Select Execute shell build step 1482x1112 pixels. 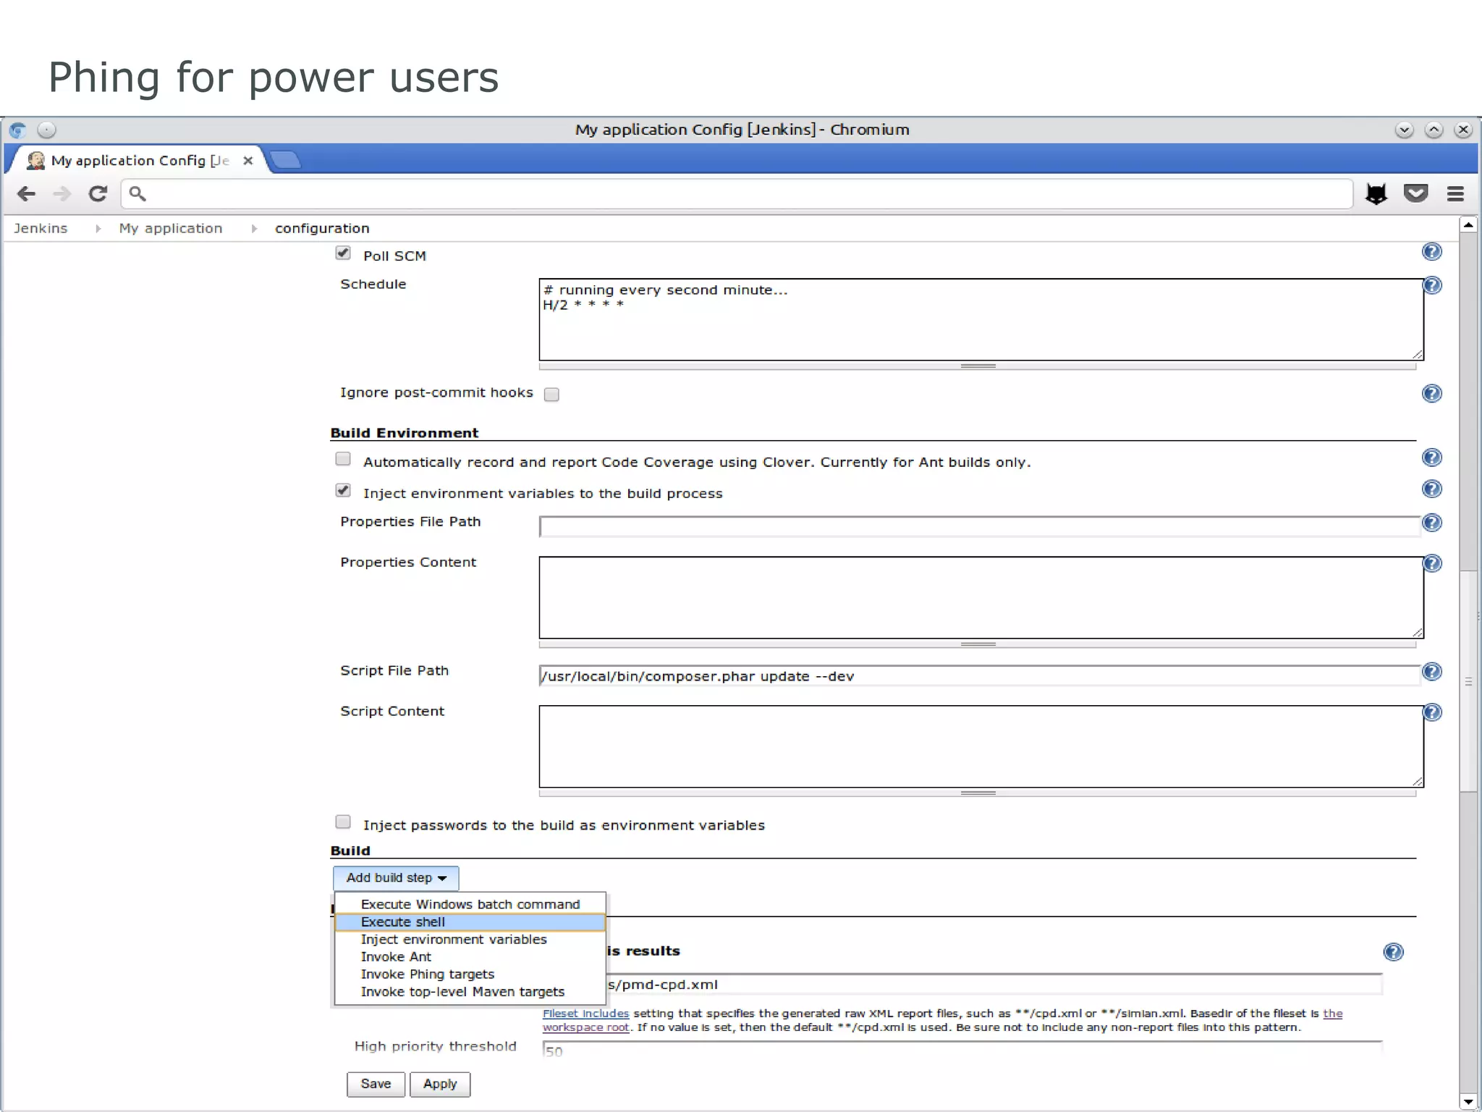click(470, 922)
